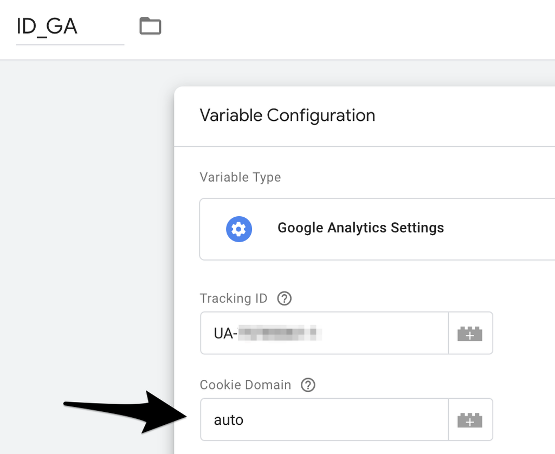Click the Variable Type label
Viewport: 555px width, 454px height.
click(240, 177)
